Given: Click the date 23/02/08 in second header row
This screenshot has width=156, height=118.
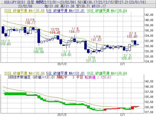Looking at the screenshot, I should (25, 6).
